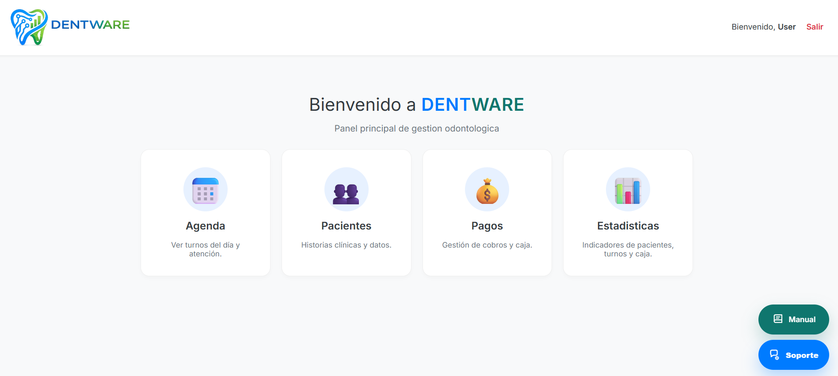
Task: Click 'Bienvenido, User' greeting text
Action: (x=763, y=27)
